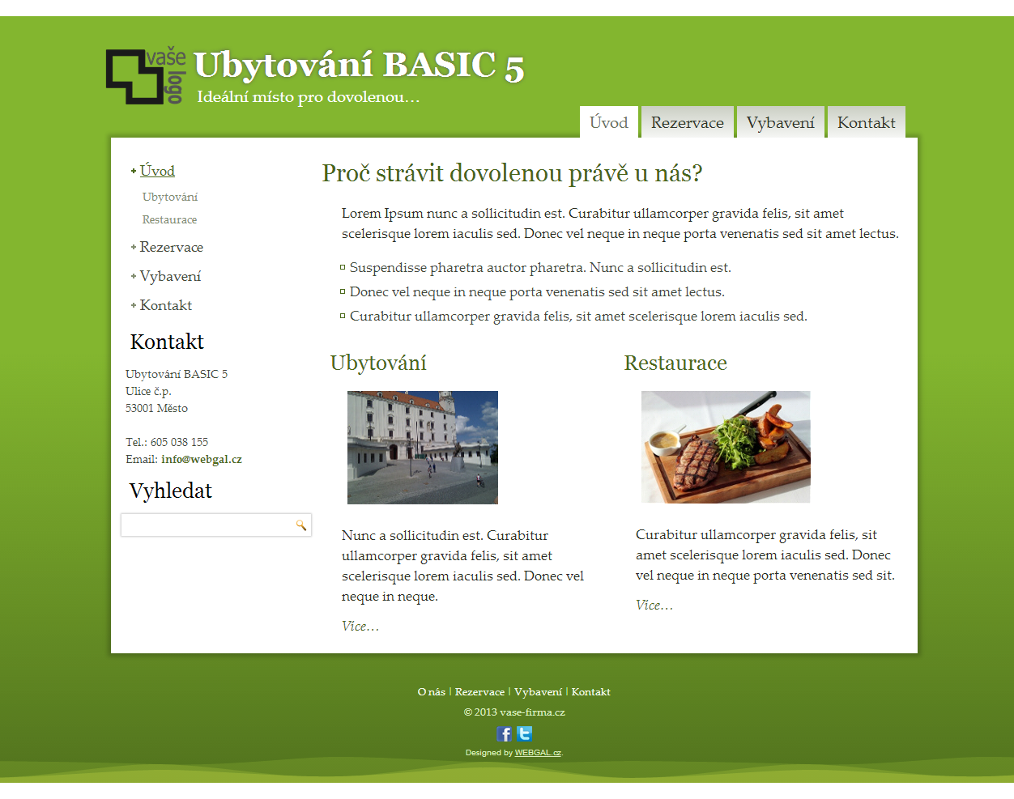The image size is (1014, 799).
Task: Open Úvod in the sidebar menu
Action: click(157, 171)
